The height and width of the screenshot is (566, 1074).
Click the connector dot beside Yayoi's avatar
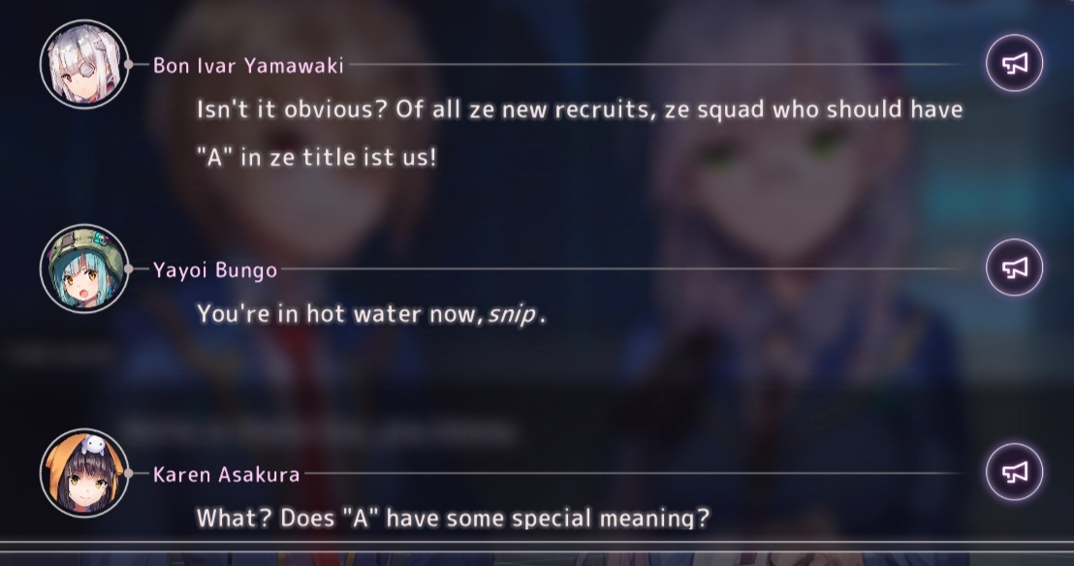[128, 268]
